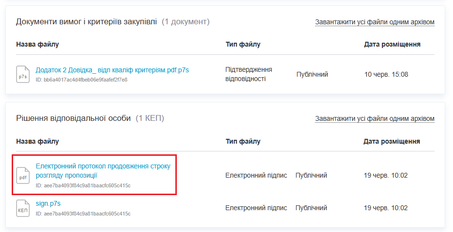
Task: Click the p7s file icon beside Додаток 2
Action: (23, 74)
